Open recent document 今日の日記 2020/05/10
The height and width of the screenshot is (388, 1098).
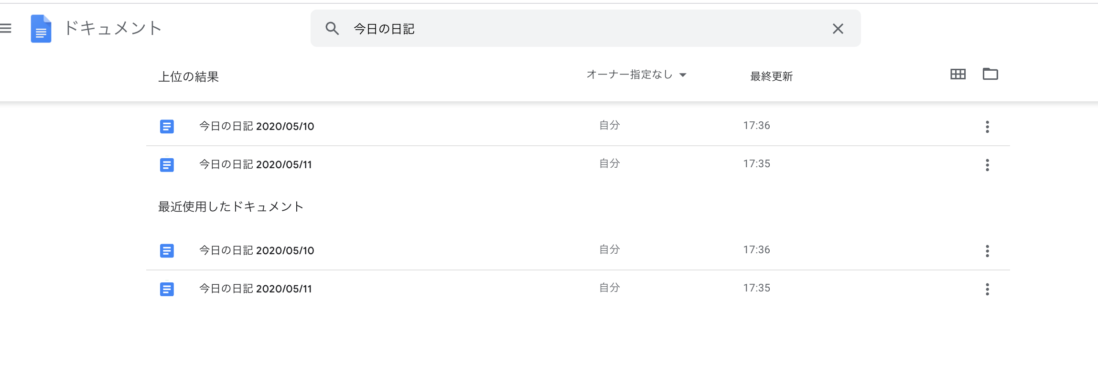coord(257,251)
